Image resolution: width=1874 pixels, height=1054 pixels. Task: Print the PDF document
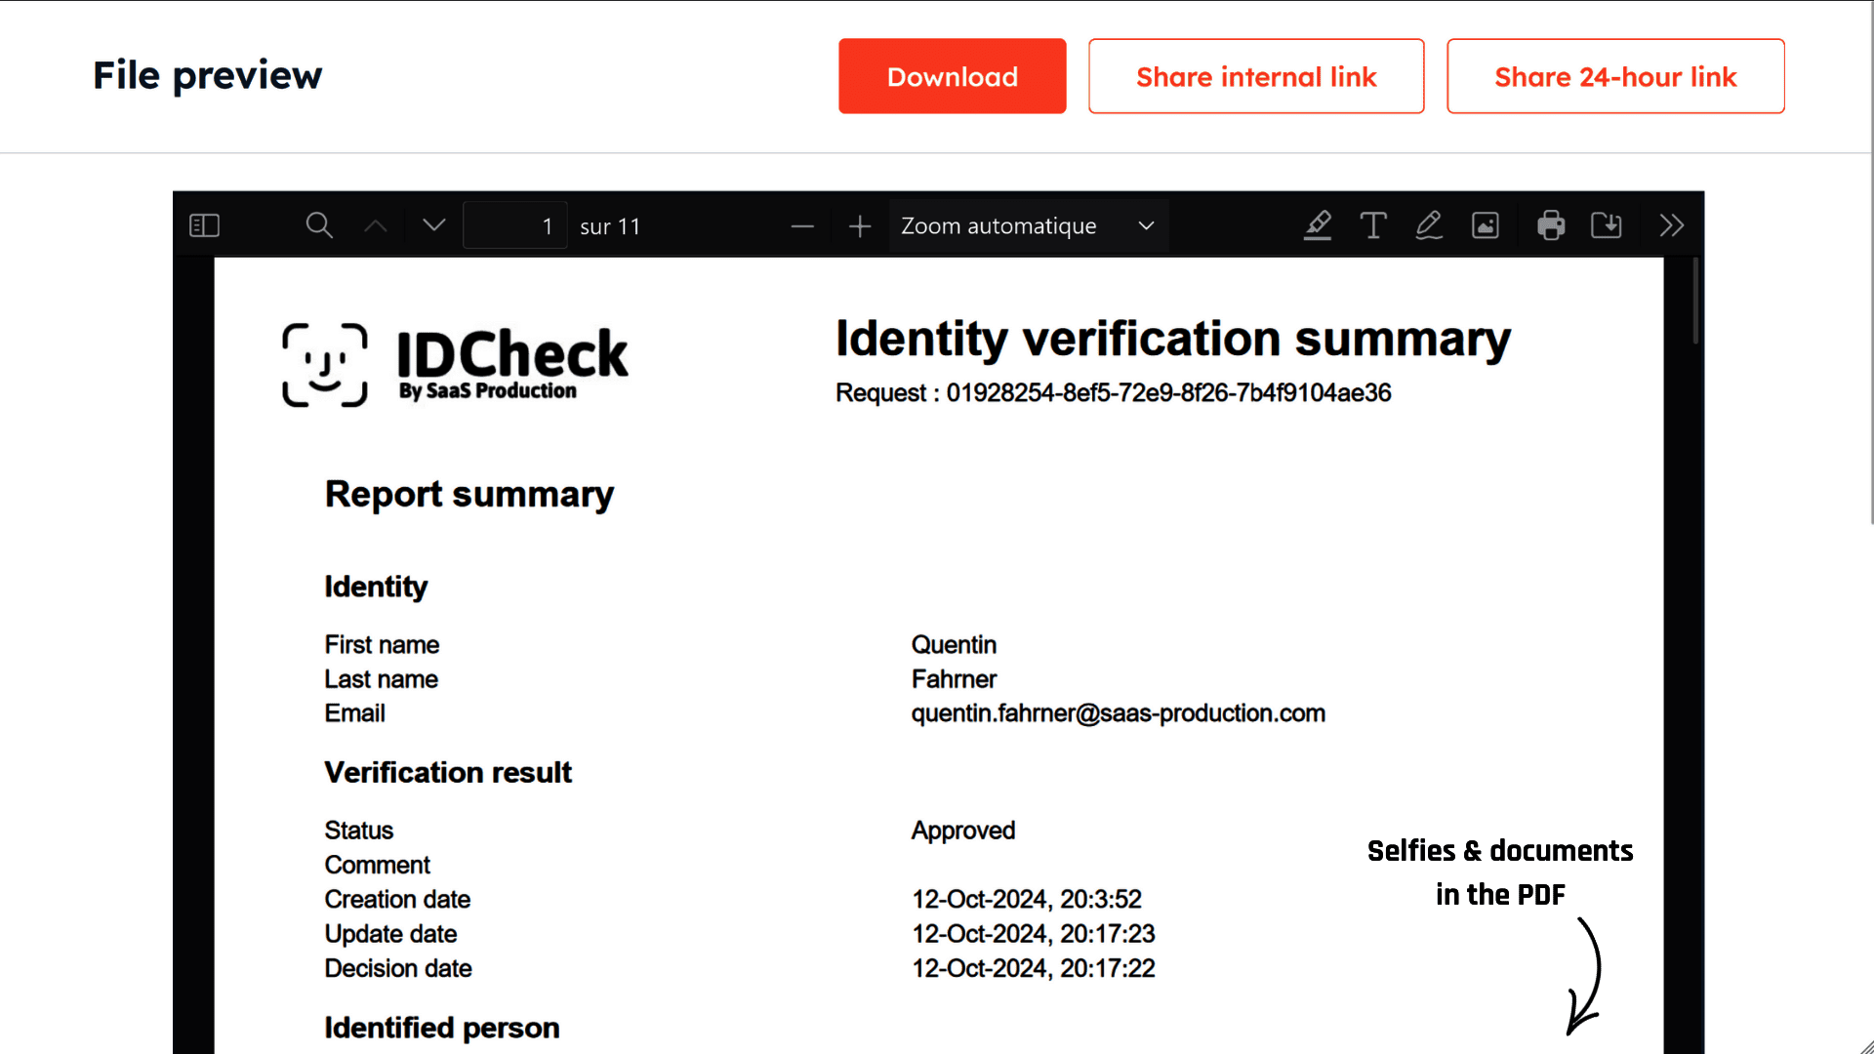pos(1551,225)
